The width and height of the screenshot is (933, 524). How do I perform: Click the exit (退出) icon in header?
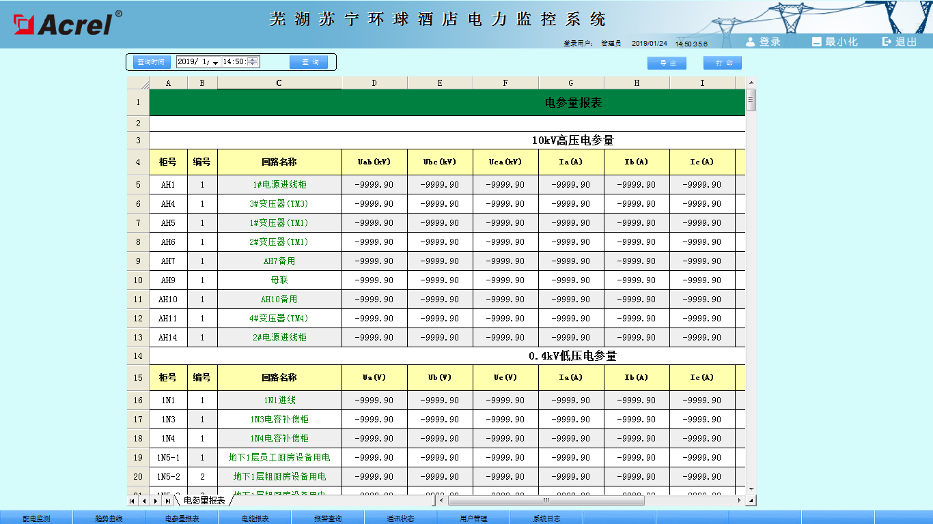(x=887, y=42)
